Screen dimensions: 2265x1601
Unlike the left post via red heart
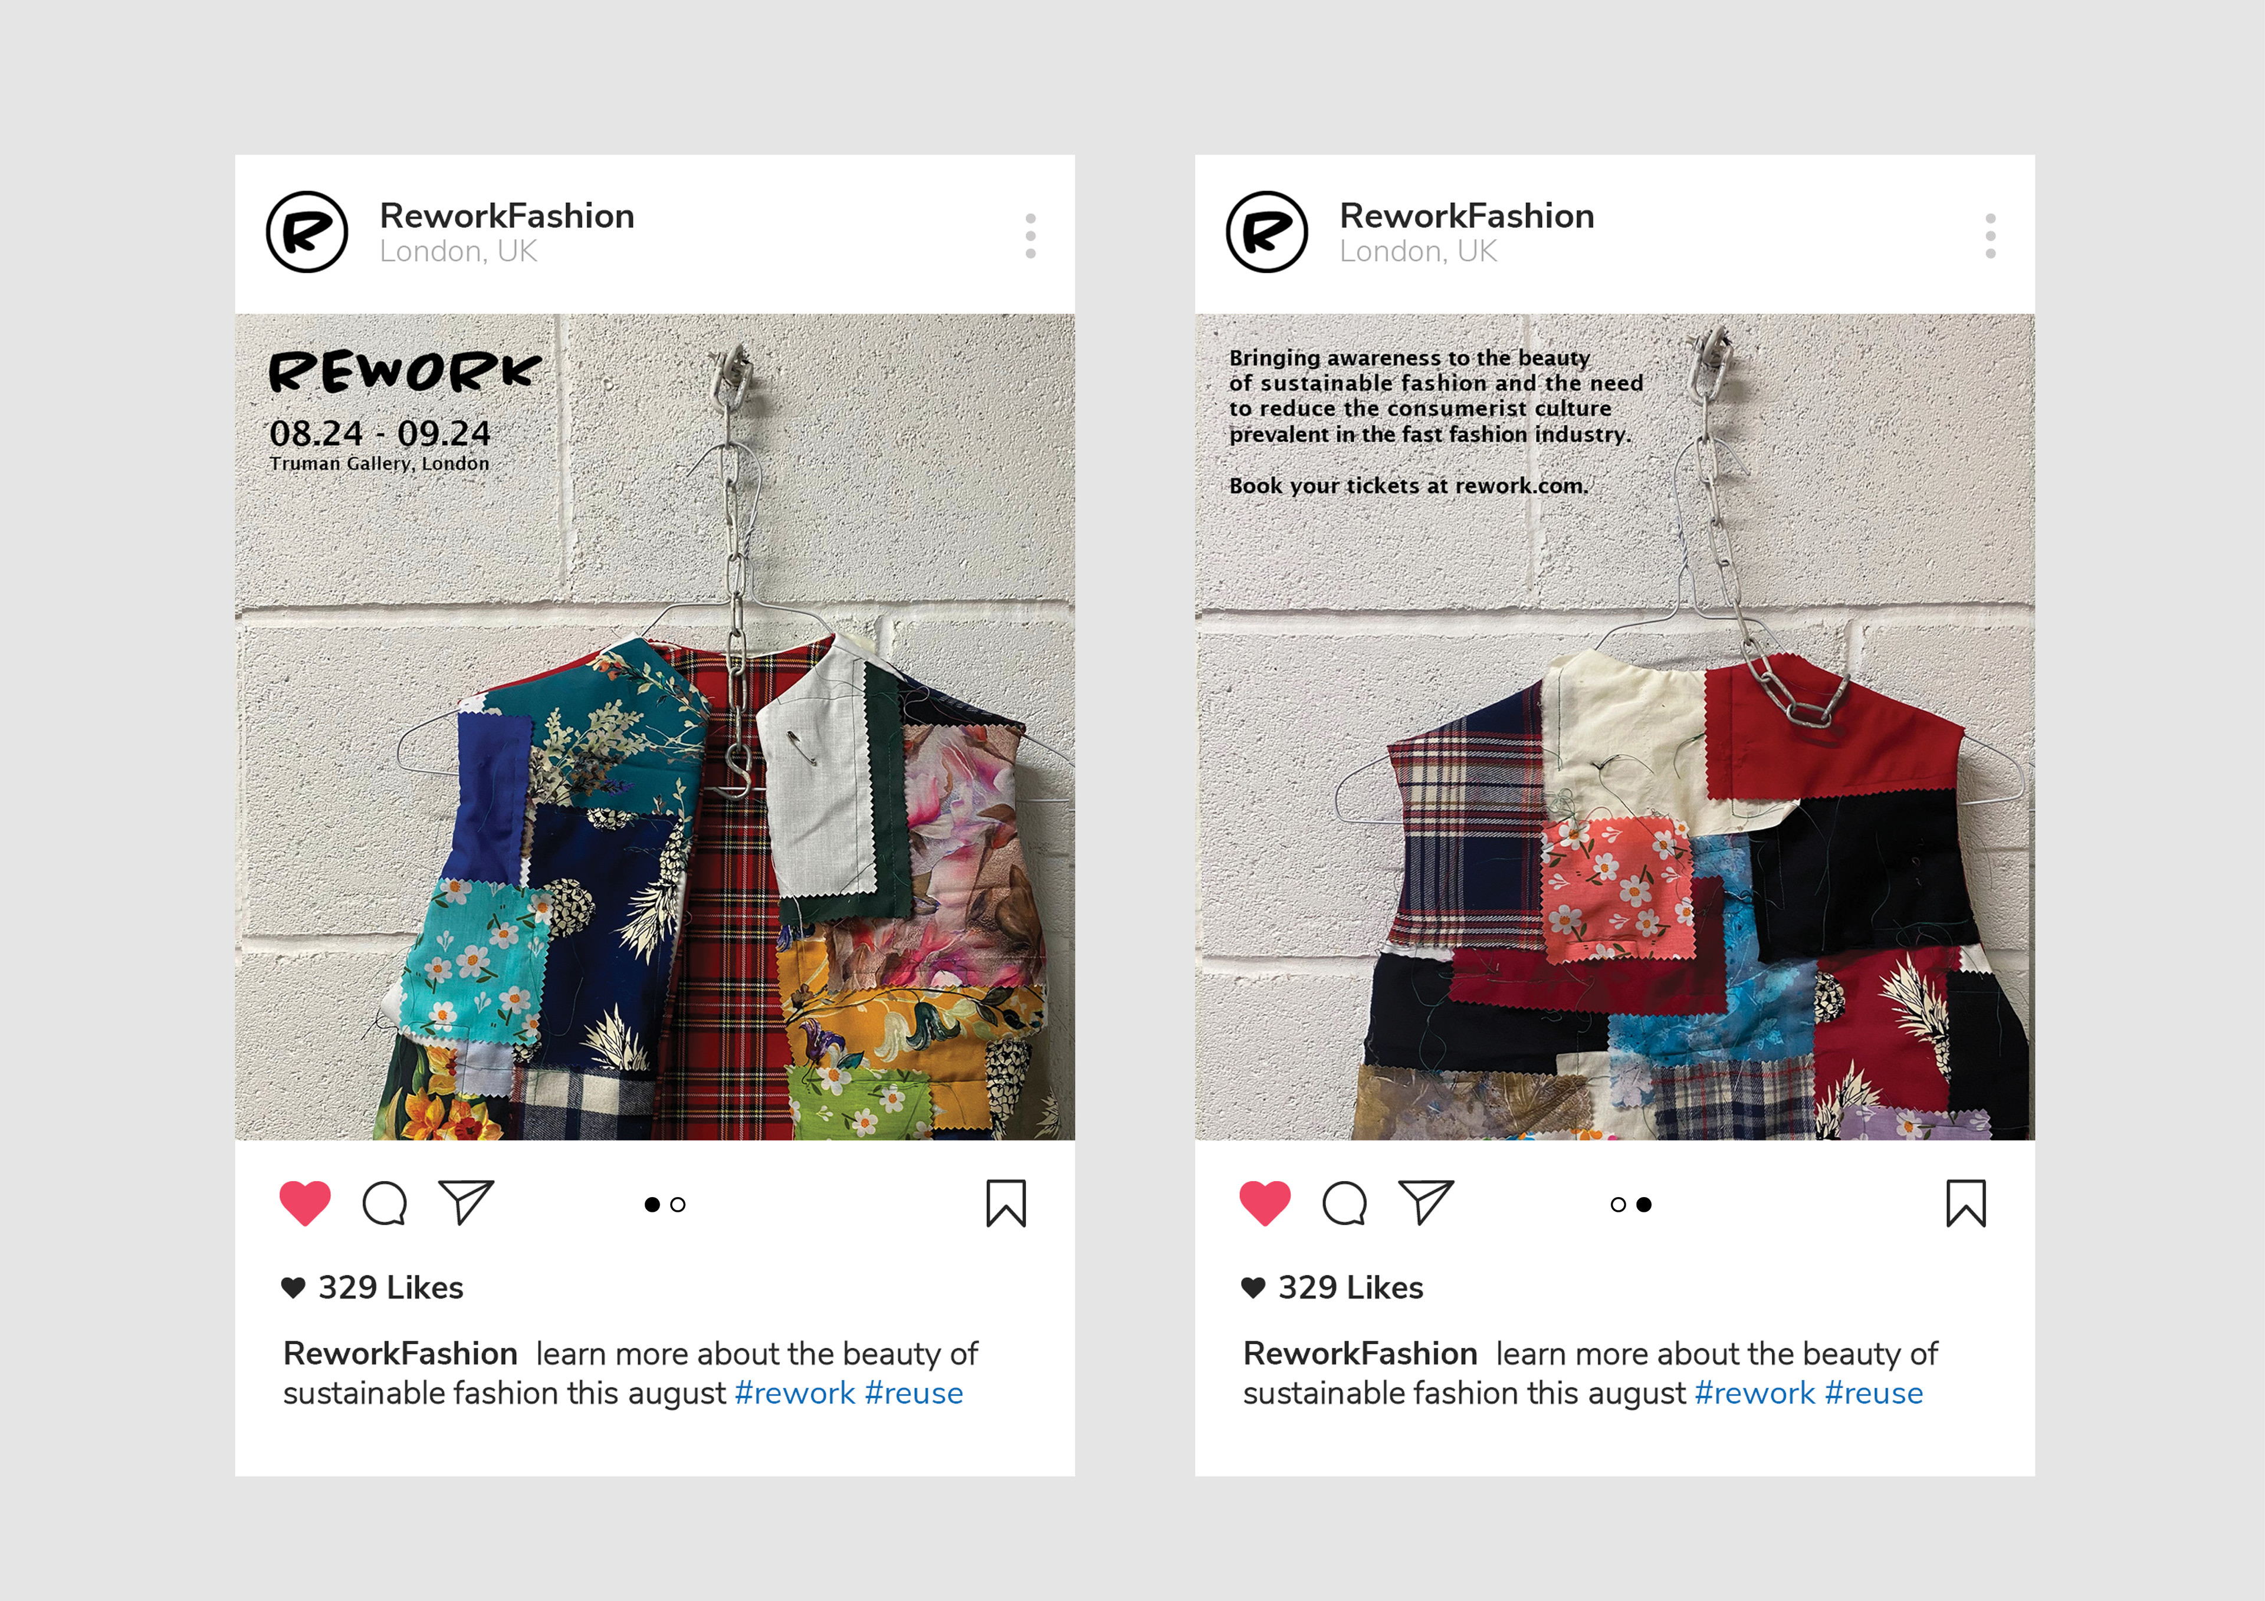(305, 1202)
